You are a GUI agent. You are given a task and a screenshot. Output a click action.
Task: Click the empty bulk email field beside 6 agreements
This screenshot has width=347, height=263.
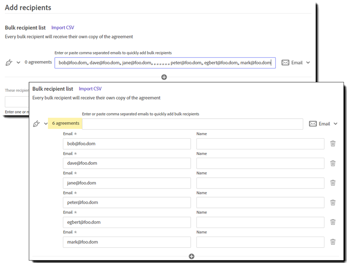click(x=193, y=124)
